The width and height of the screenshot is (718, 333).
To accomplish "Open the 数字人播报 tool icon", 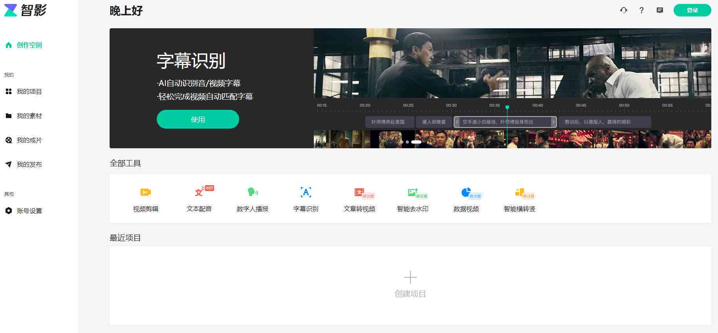I will 253,192.
